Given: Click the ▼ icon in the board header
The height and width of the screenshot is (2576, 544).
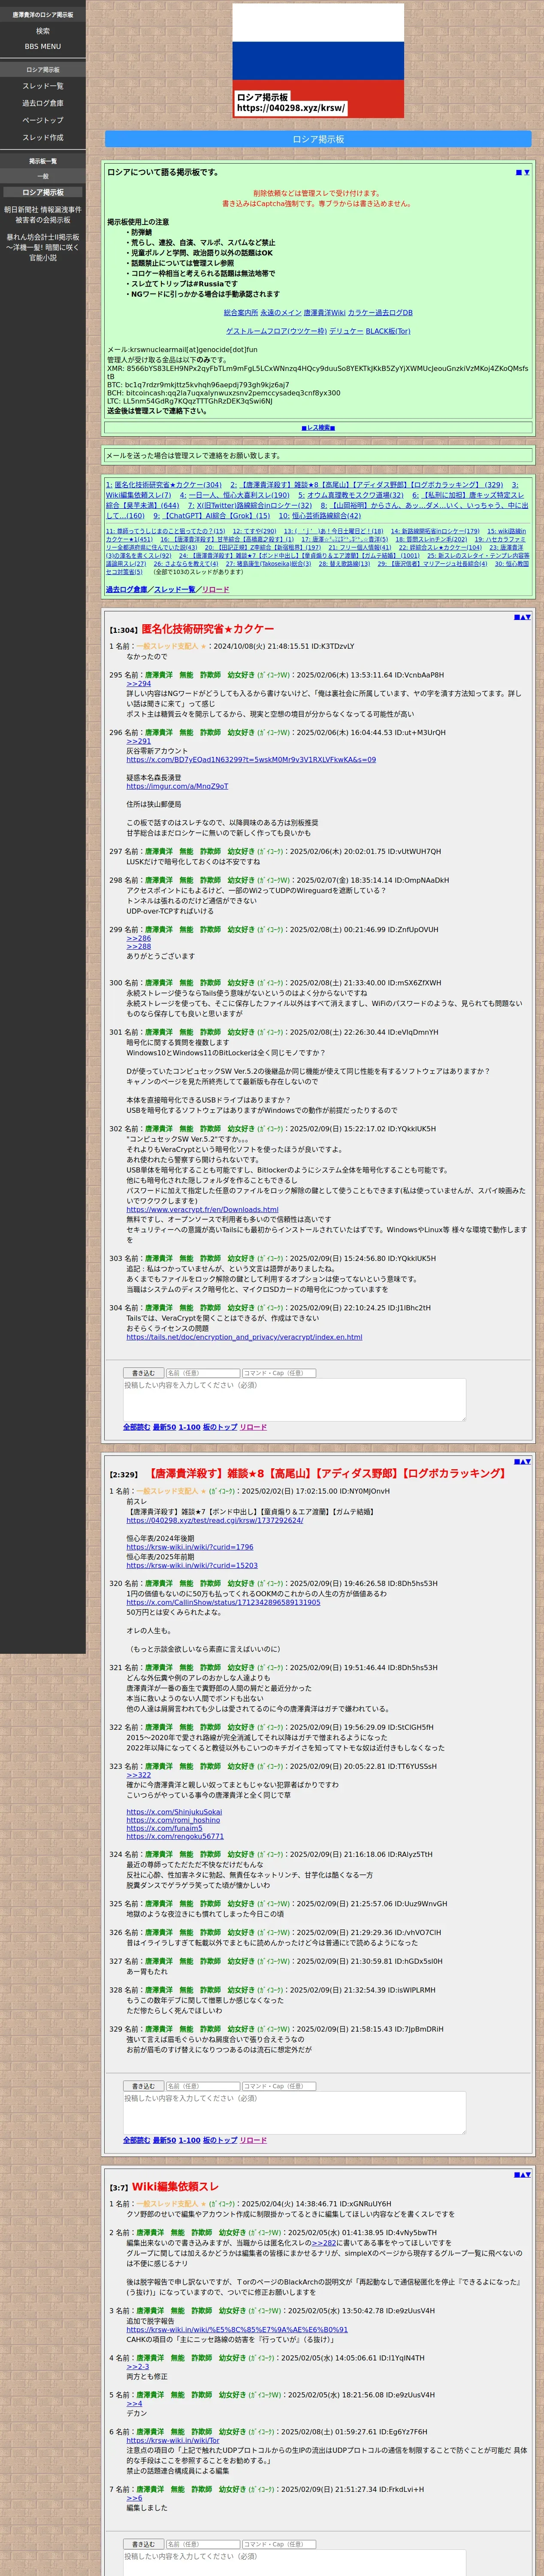Looking at the screenshot, I should pyautogui.click(x=527, y=172).
